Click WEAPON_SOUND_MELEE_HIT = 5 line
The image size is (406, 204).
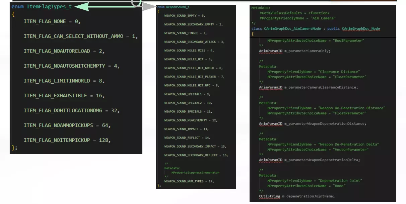(188, 59)
